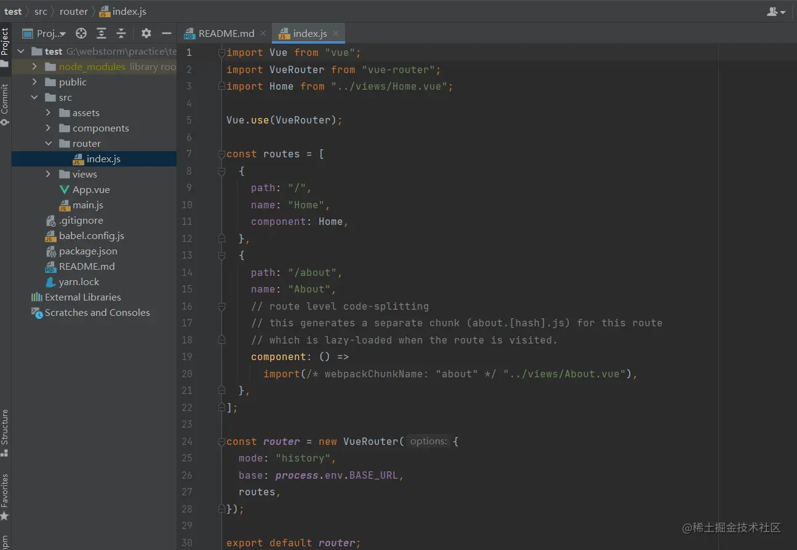Close the index.js editor tab

click(x=336, y=33)
